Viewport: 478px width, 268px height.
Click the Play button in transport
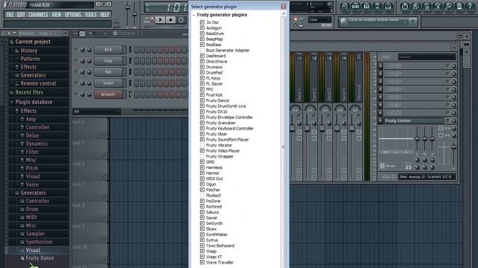tap(160, 20)
